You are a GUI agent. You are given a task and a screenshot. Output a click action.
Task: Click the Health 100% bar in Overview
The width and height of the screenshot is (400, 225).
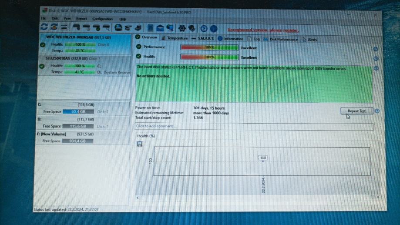pos(209,57)
